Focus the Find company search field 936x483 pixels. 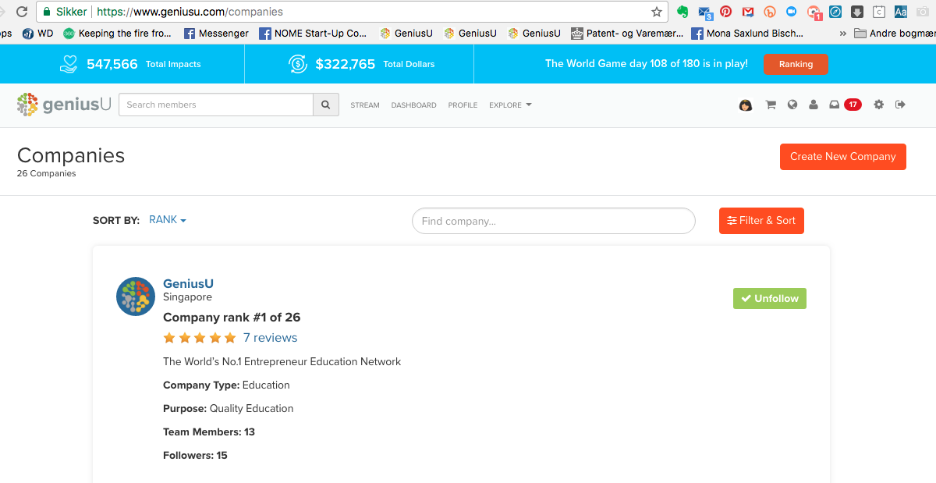[x=554, y=221]
